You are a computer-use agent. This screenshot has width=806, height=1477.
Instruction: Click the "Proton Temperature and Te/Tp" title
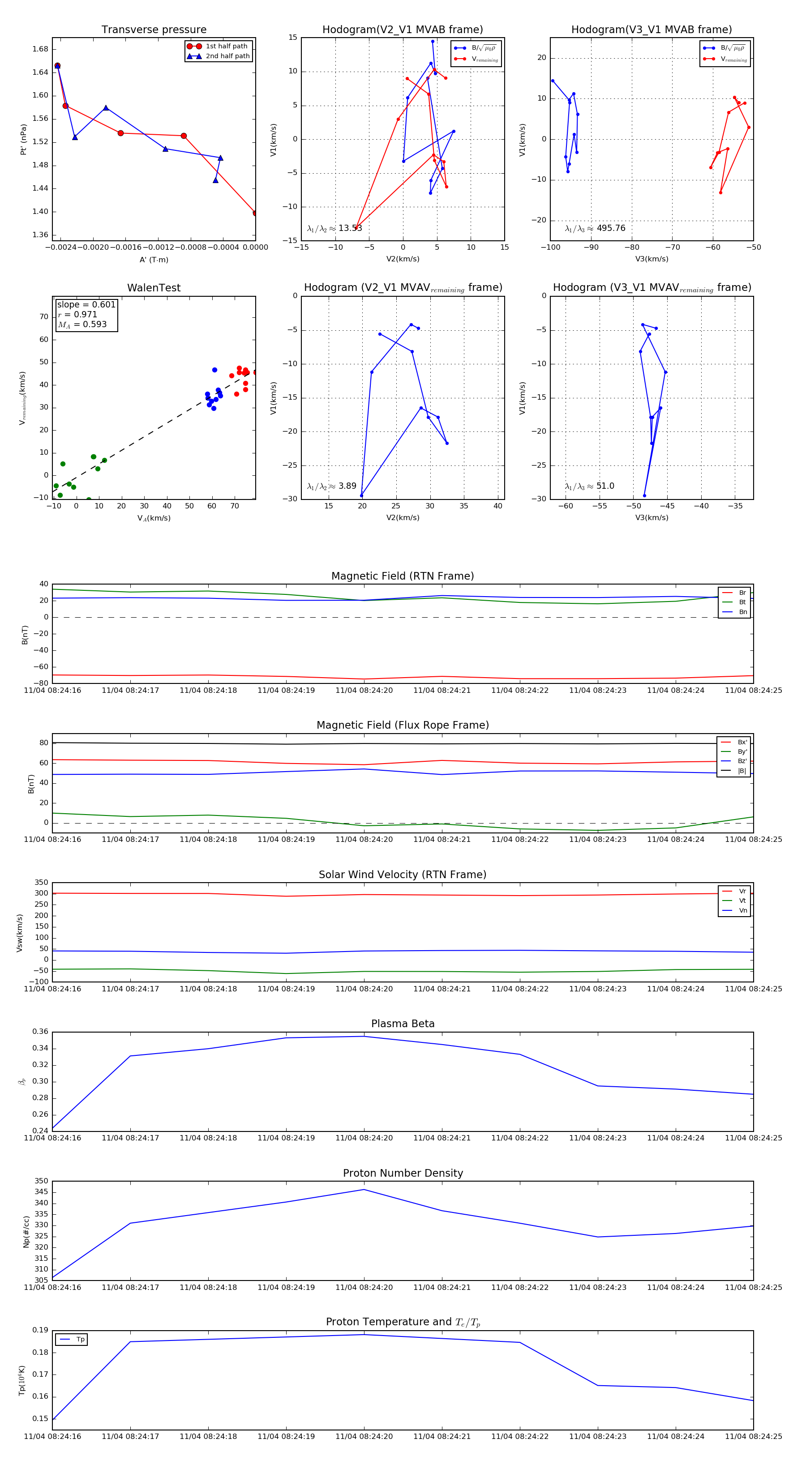403,1322
